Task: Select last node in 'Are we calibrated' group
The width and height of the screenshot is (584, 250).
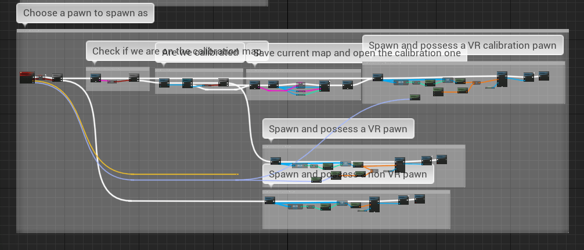Action: [x=223, y=82]
